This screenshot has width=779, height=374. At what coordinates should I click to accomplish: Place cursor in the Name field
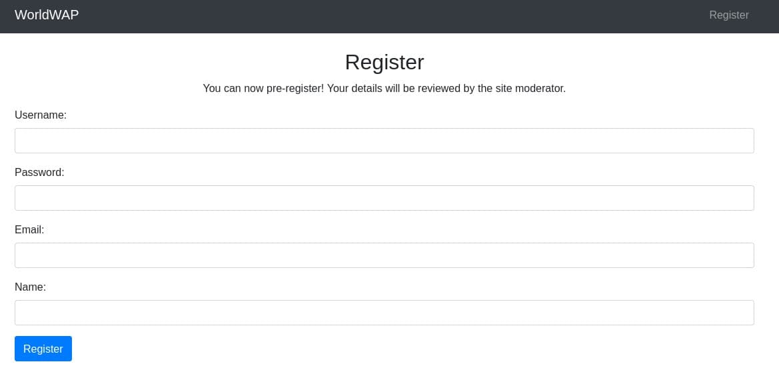coord(384,313)
